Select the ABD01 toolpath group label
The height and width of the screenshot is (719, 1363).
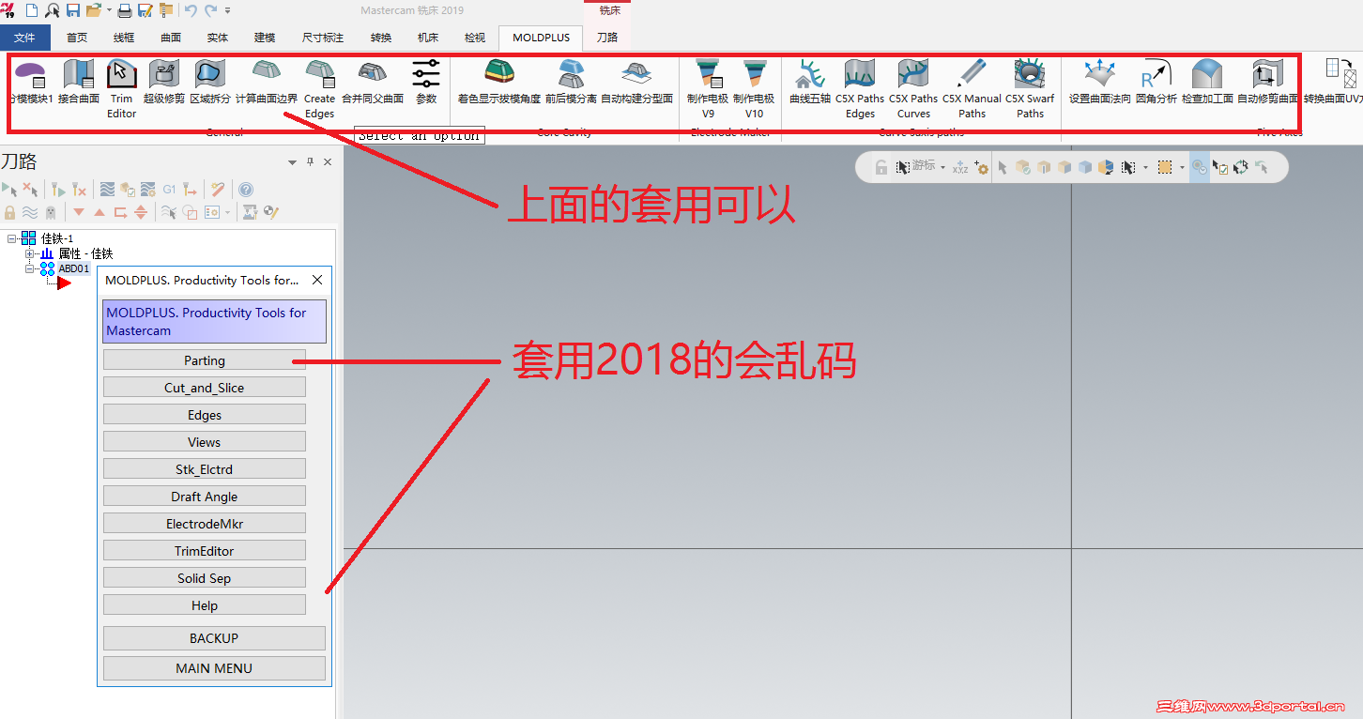pos(74,268)
